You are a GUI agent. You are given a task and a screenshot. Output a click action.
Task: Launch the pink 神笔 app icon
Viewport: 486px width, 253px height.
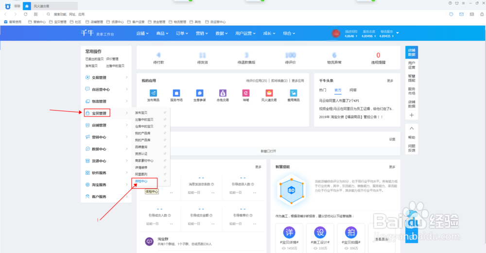pyautogui.click(x=246, y=93)
